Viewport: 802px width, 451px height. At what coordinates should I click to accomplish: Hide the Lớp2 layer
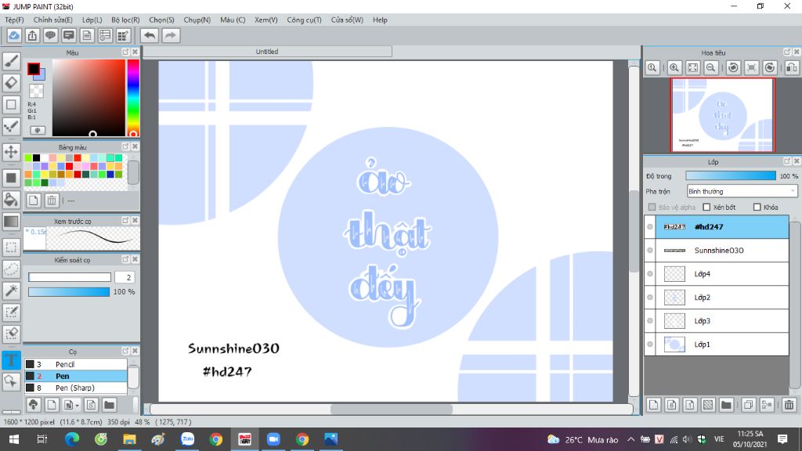(x=649, y=297)
